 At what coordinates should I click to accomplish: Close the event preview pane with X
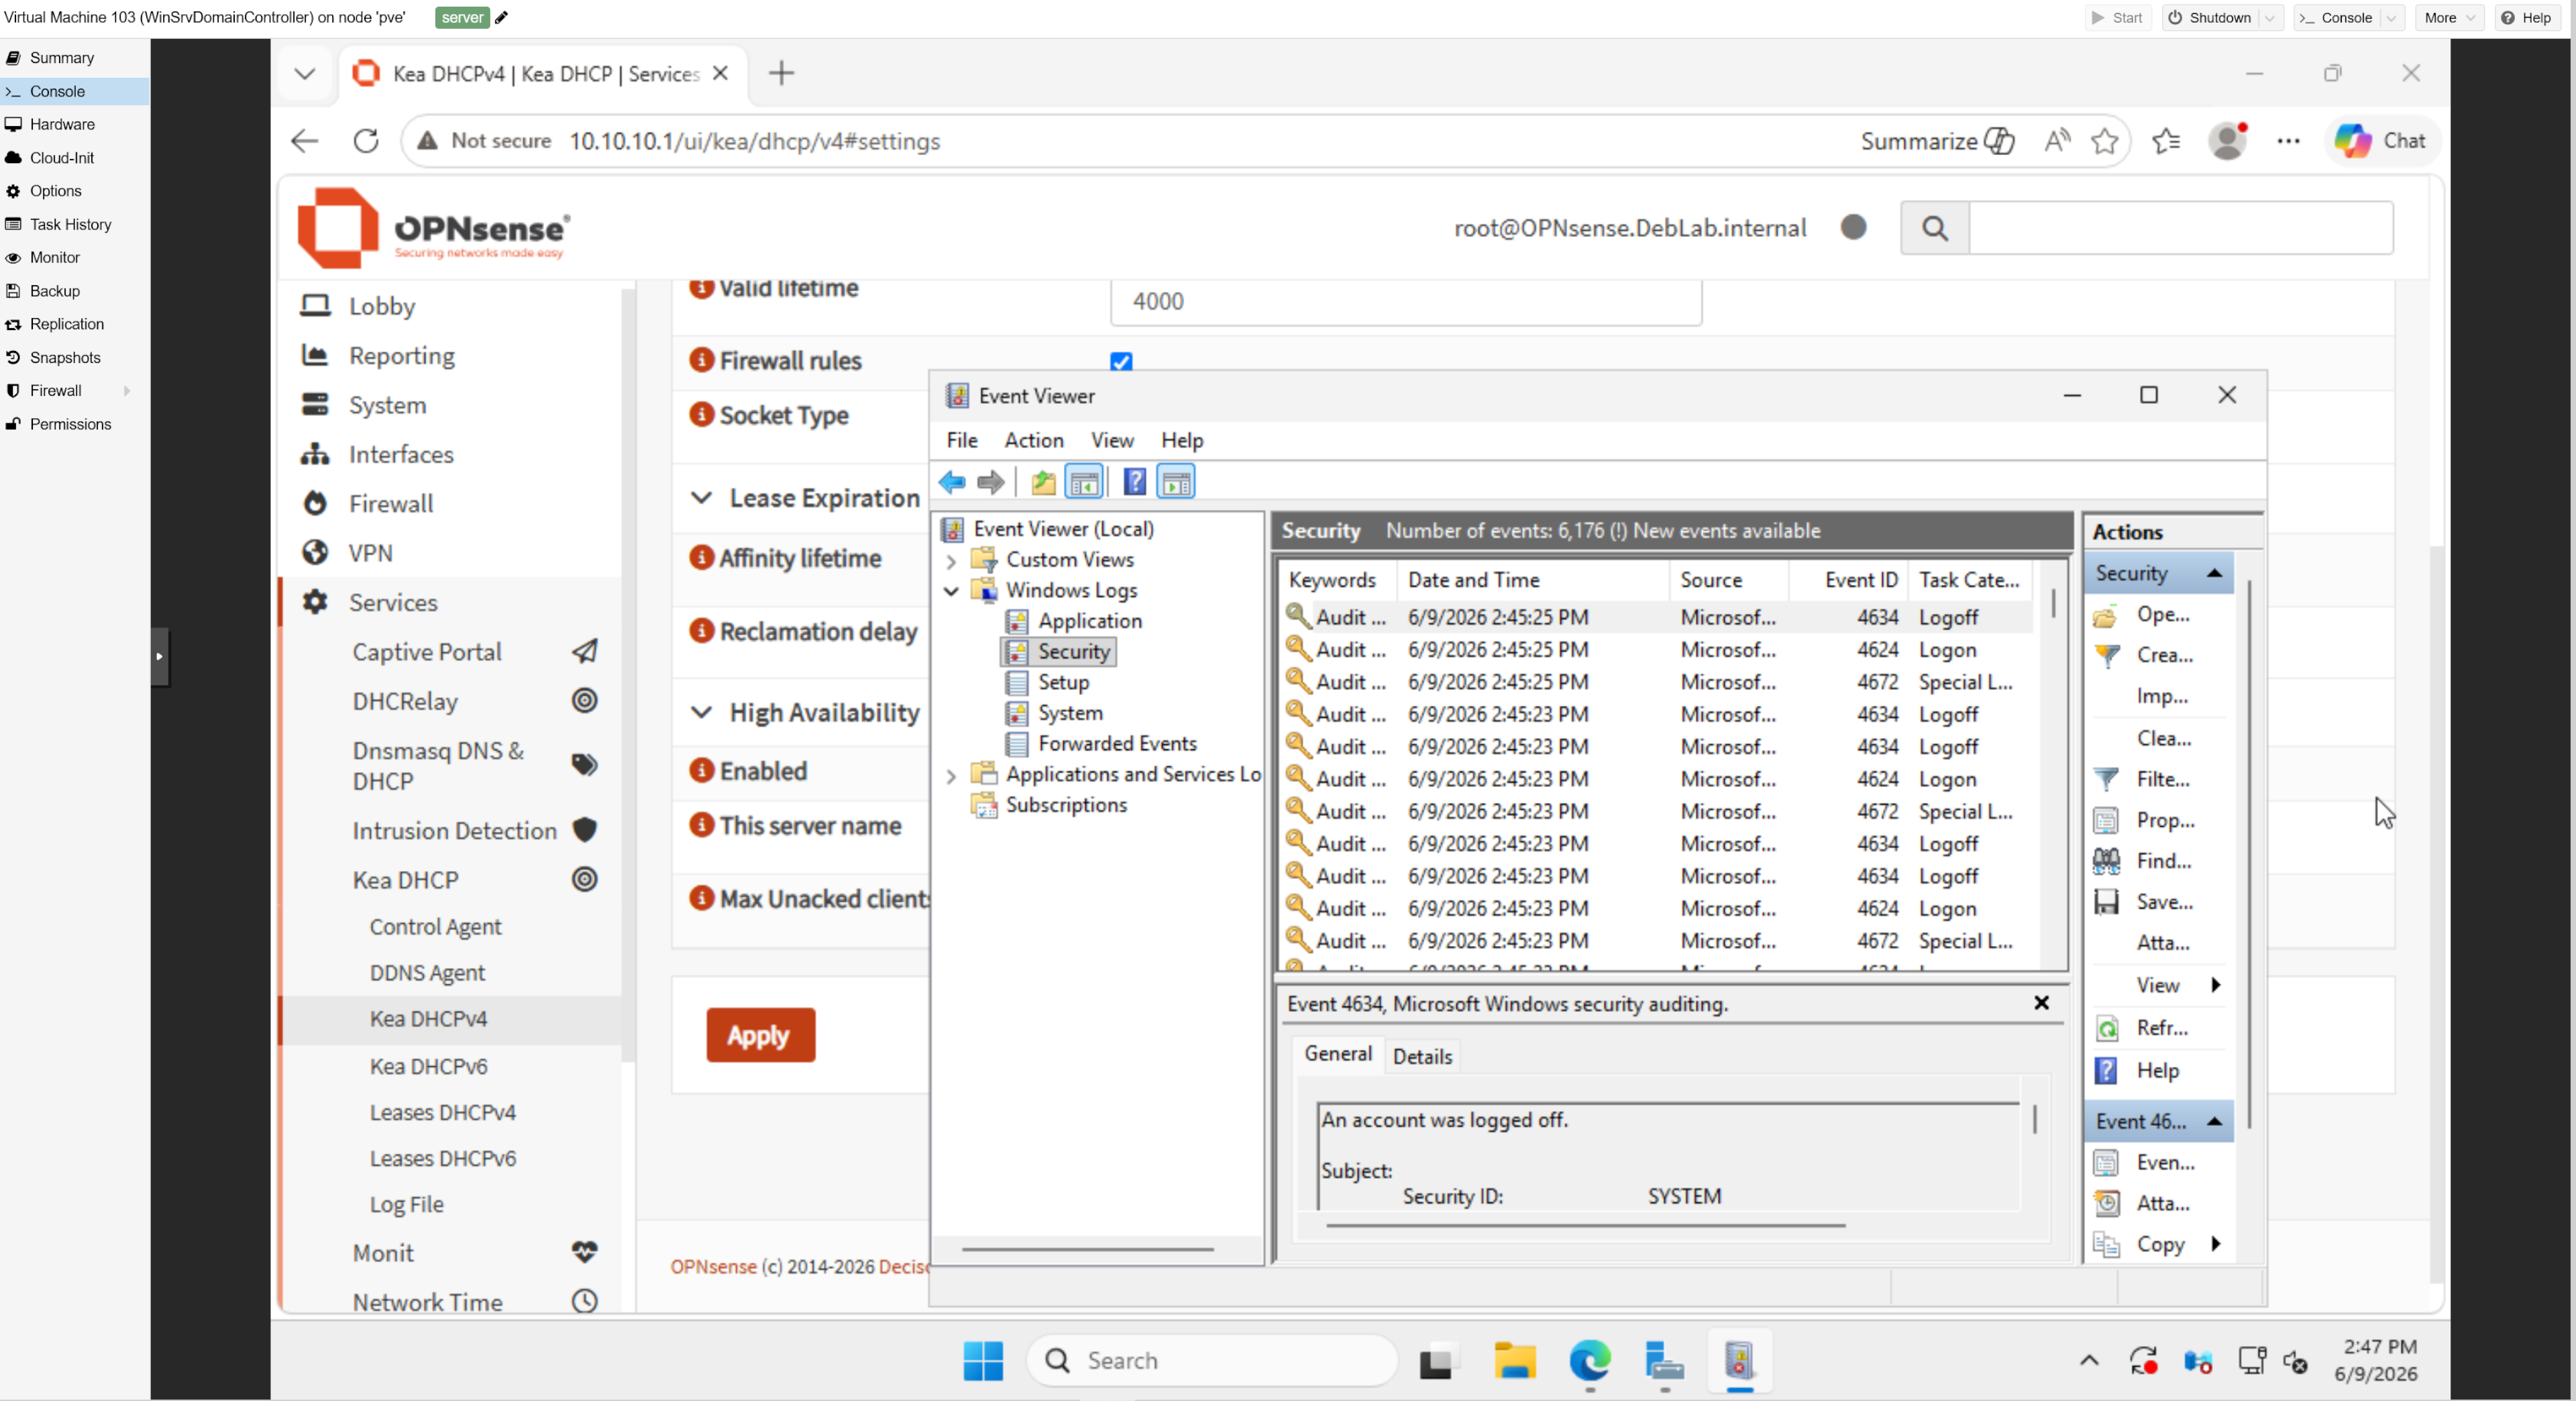click(2041, 1003)
